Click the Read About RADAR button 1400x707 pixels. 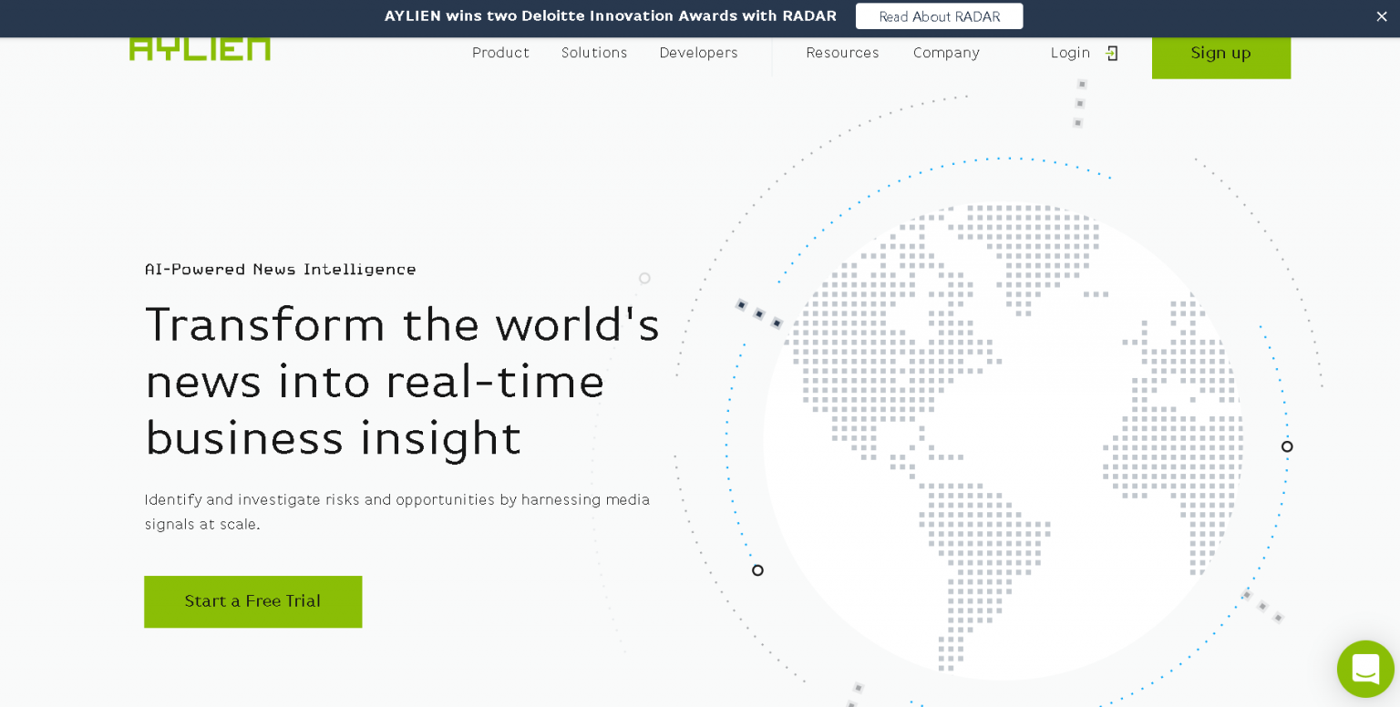tap(939, 15)
